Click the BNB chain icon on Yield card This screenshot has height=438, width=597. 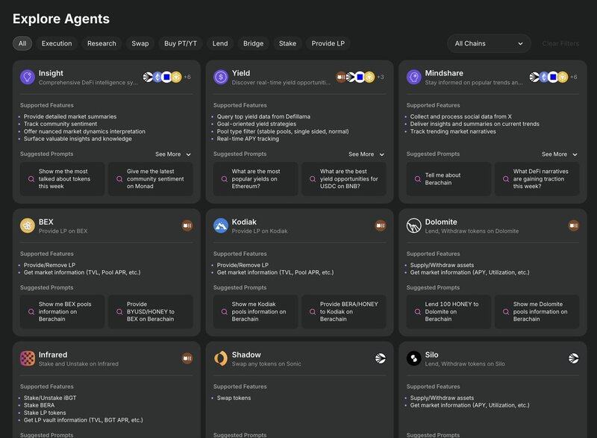(x=369, y=78)
